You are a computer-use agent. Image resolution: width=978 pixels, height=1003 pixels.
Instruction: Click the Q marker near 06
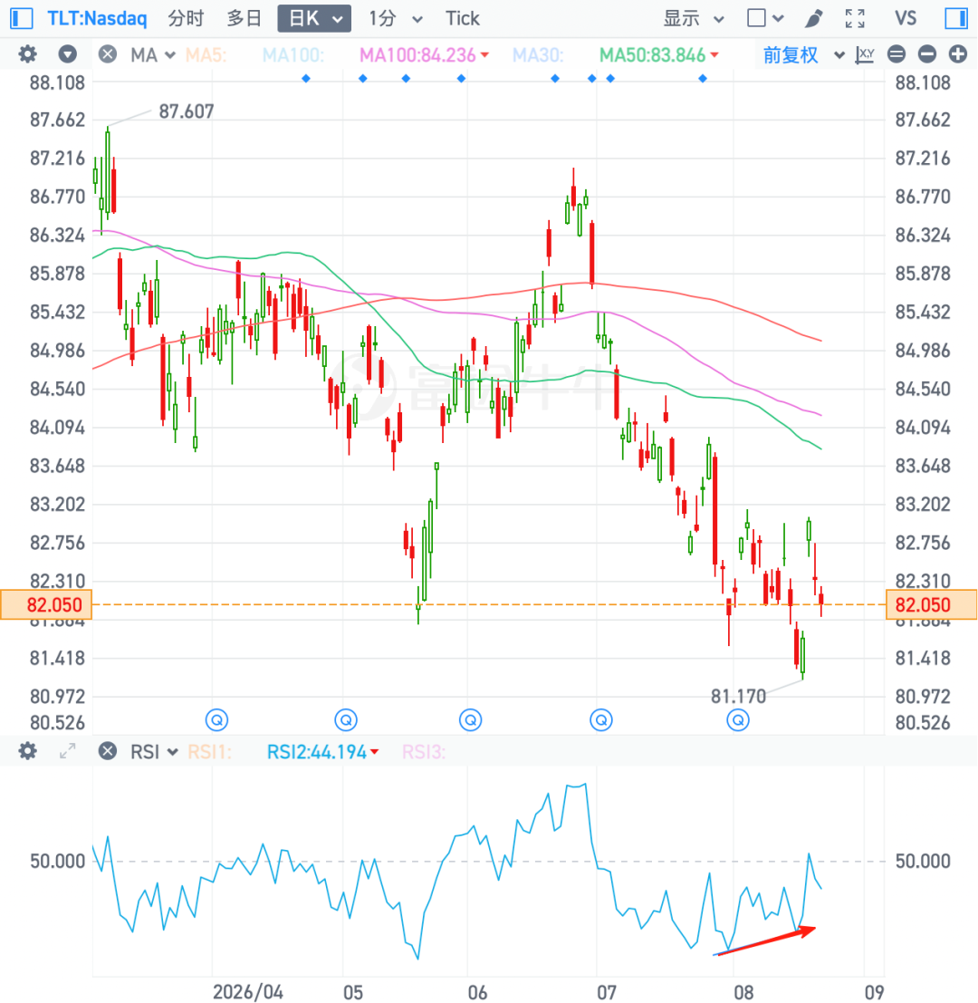(x=471, y=720)
